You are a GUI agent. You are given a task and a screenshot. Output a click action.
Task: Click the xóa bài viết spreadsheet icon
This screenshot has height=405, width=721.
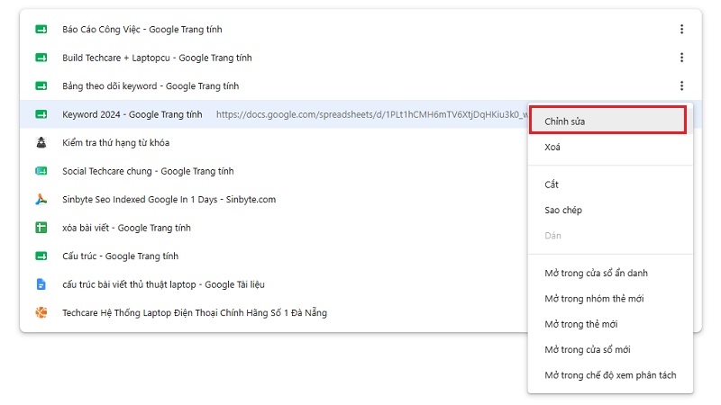click(x=41, y=228)
